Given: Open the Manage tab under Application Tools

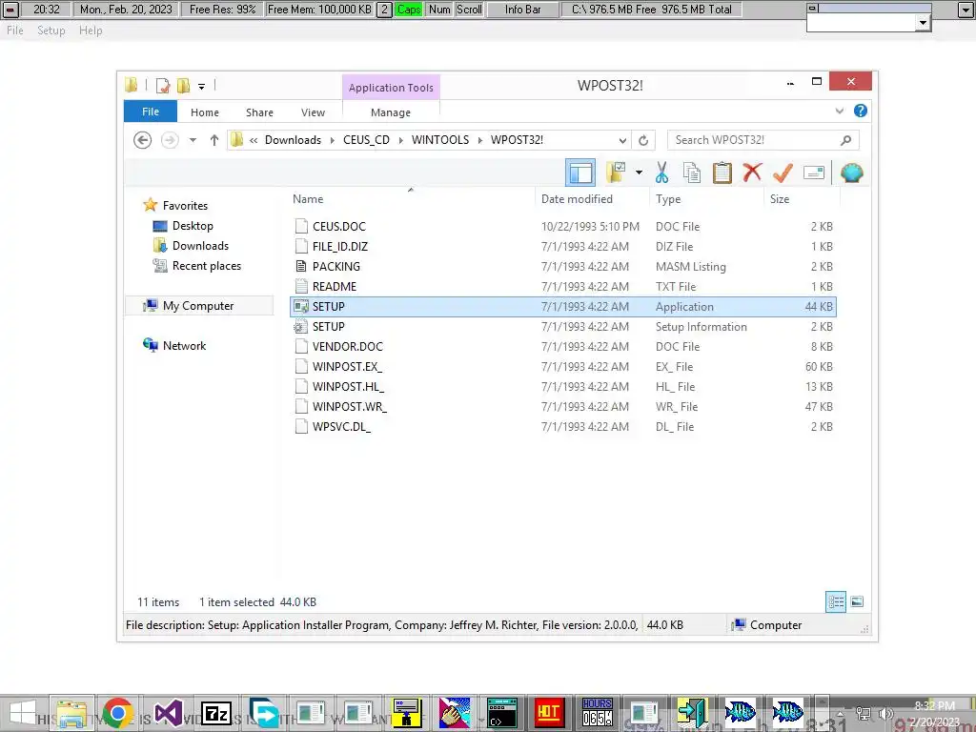Looking at the screenshot, I should click(x=391, y=112).
